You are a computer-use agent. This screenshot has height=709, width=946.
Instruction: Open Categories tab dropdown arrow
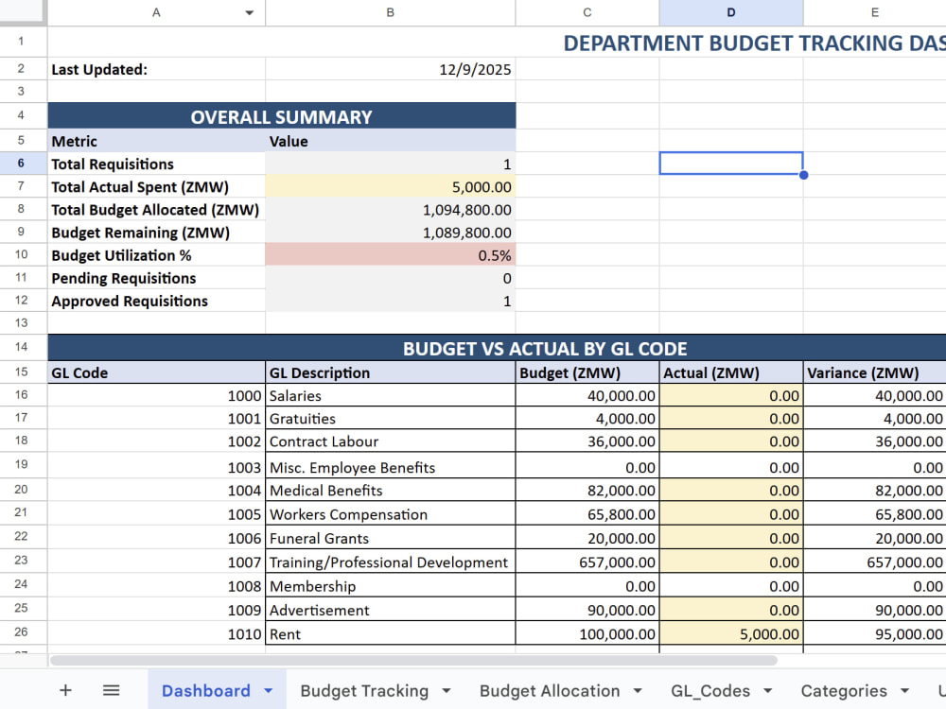(905, 691)
